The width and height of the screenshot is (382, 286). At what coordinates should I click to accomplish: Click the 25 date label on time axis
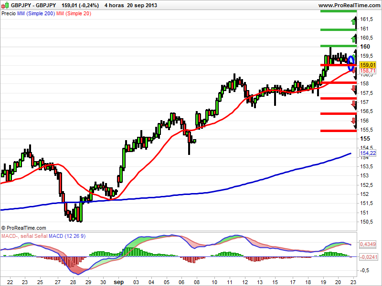pyautogui.click(x=40, y=282)
